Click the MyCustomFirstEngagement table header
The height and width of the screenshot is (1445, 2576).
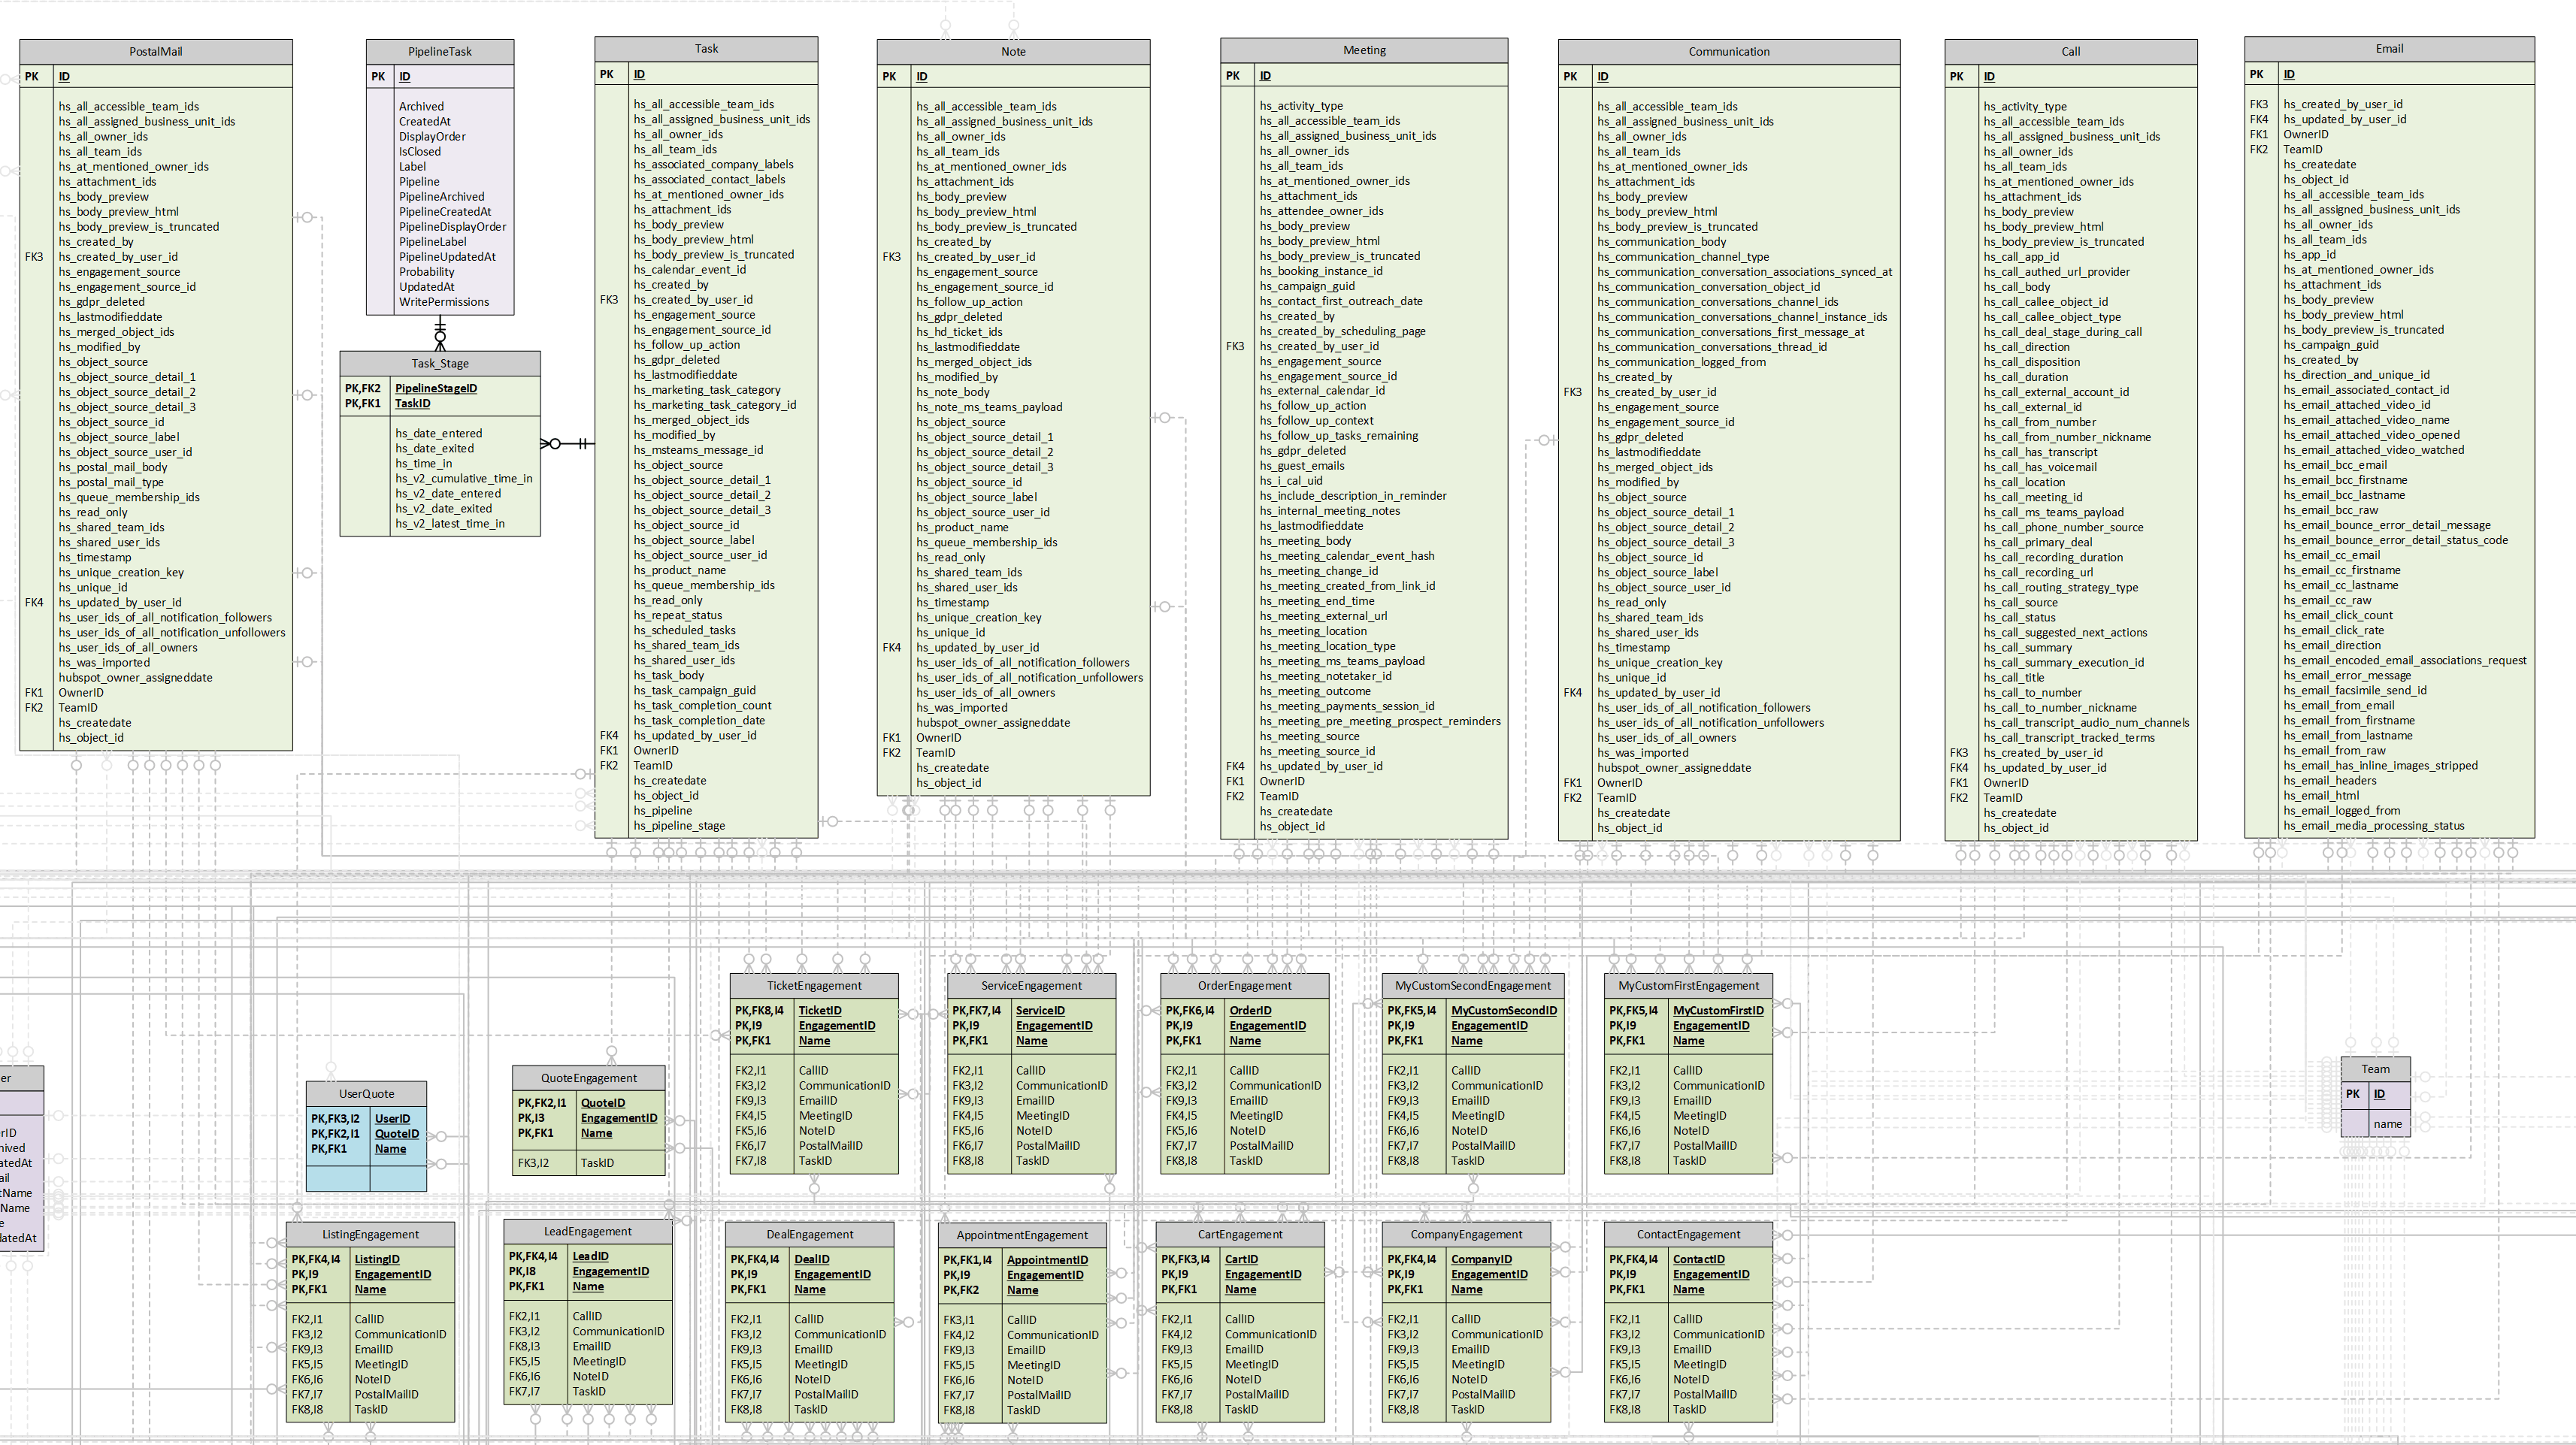tap(1687, 985)
